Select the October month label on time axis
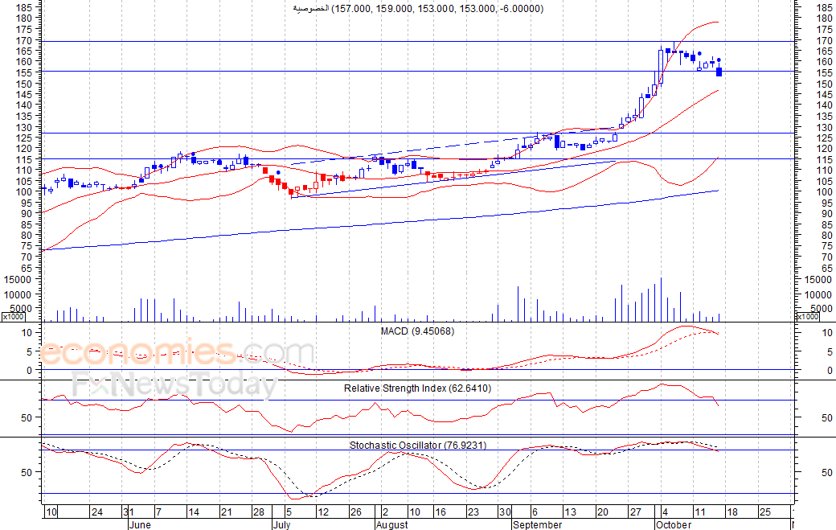 674,524
